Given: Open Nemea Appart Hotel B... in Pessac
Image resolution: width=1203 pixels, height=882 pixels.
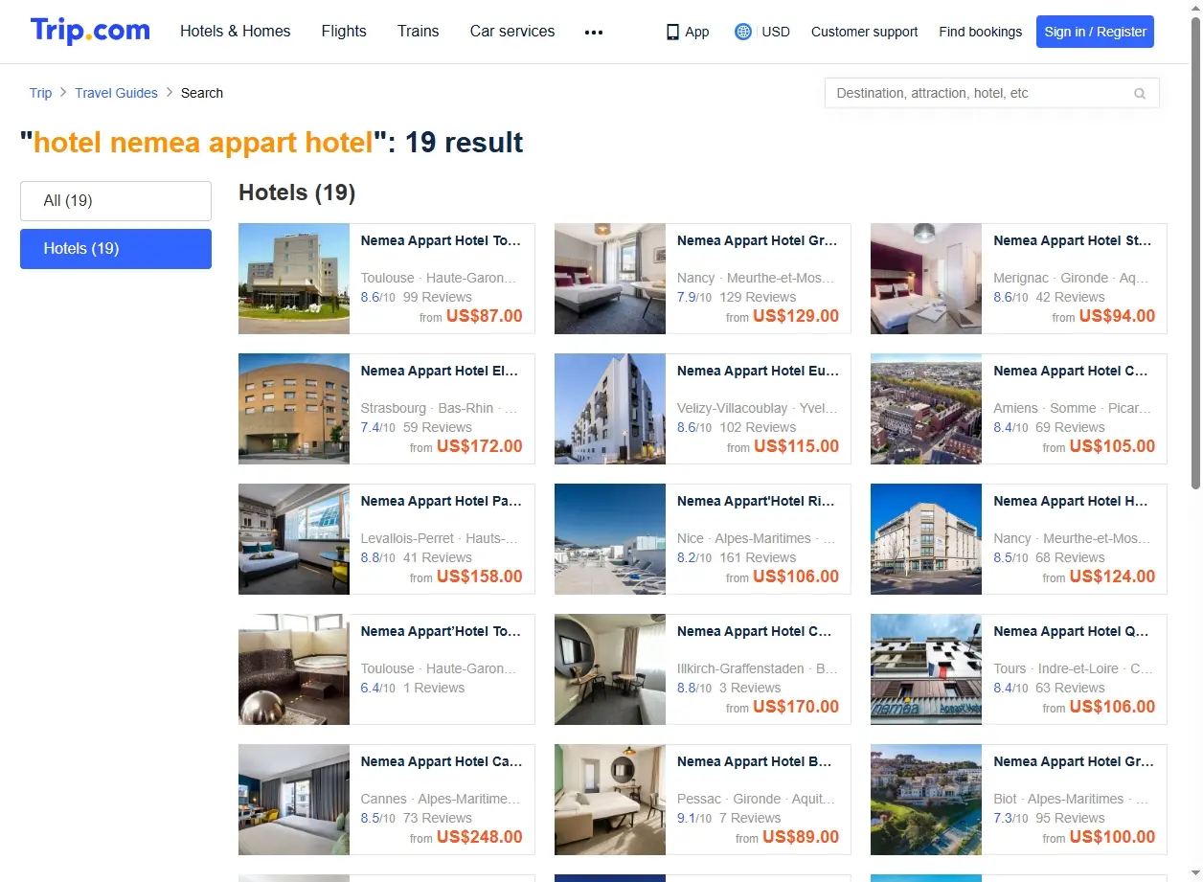Looking at the screenshot, I should click(755, 761).
